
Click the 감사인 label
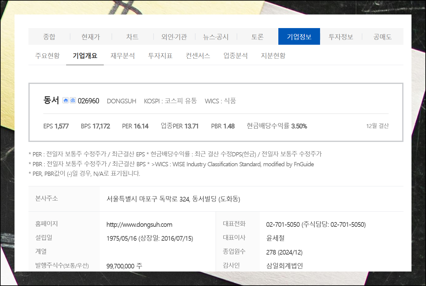(x=231, y=265)
